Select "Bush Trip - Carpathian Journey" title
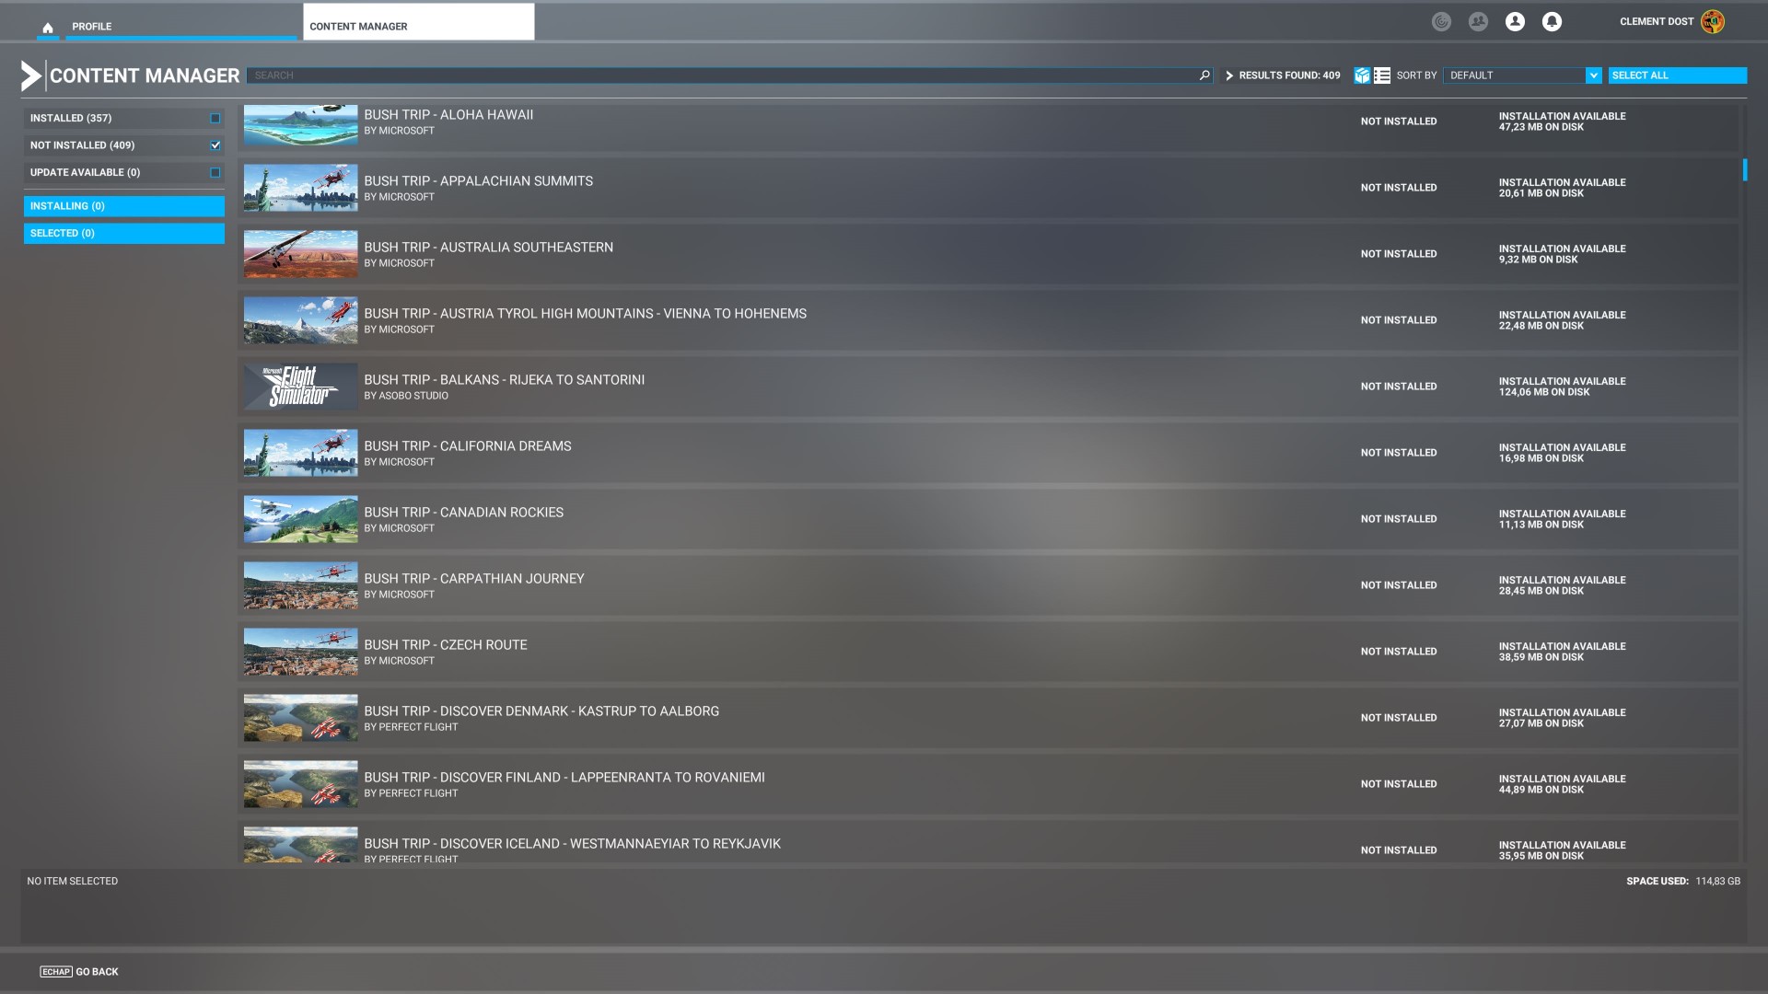Viewport: 1768px width, 994px height. 474,579
